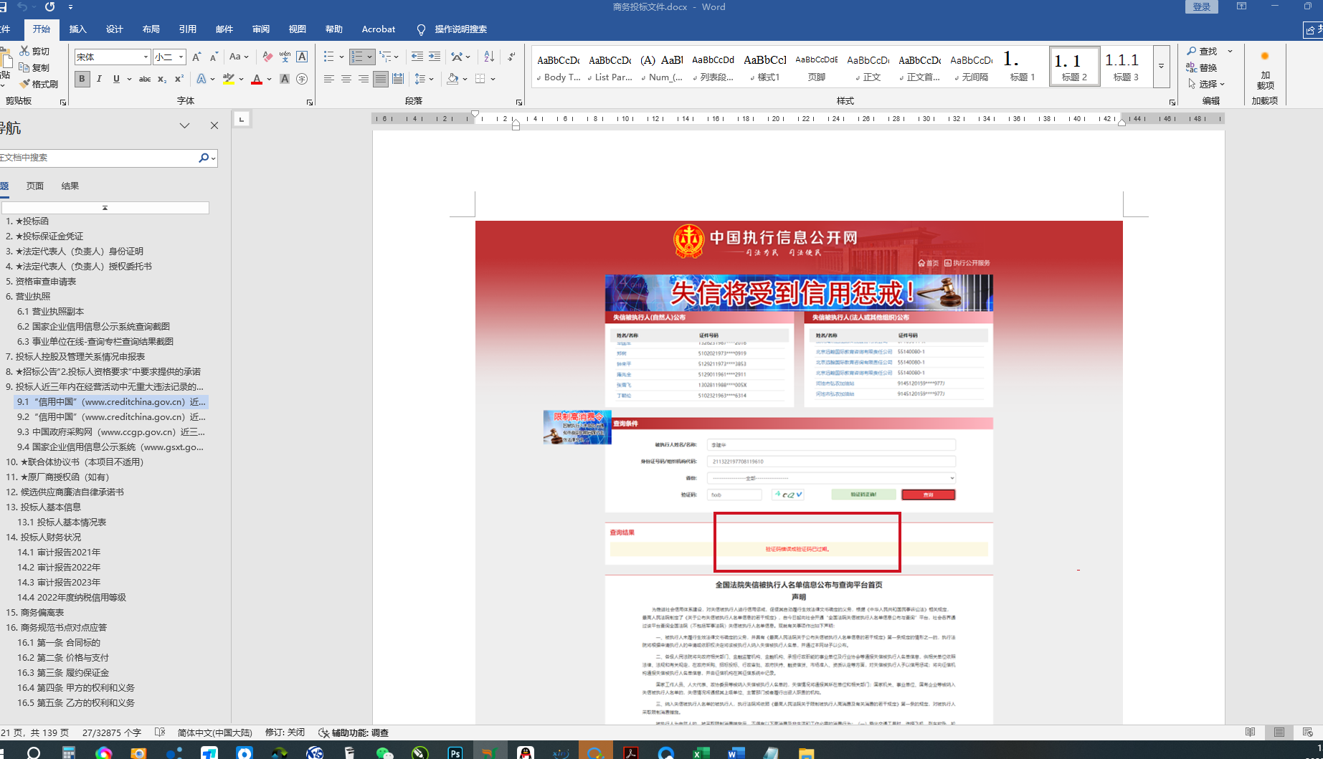Open the Insert (插入) ribbon tab
This screenshot has width=1323, height=759.
pyautogui.click(x=77, y=29)
